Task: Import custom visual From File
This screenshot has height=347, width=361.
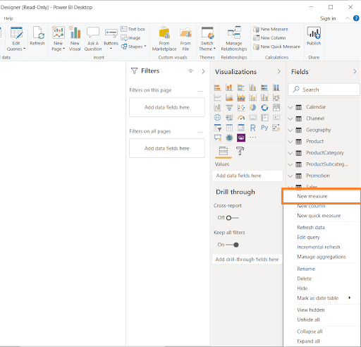Action: pyautogui.click(x=185, y=39)
